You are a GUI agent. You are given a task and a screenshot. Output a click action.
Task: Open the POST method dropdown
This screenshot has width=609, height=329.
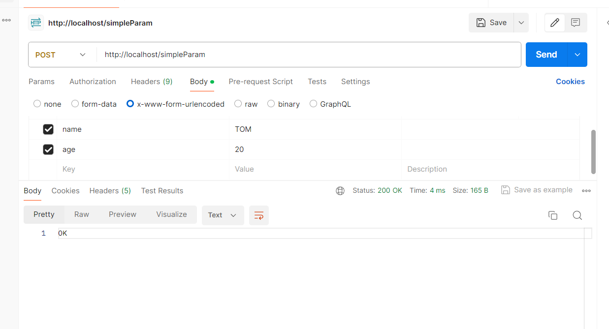pos(61,55)
